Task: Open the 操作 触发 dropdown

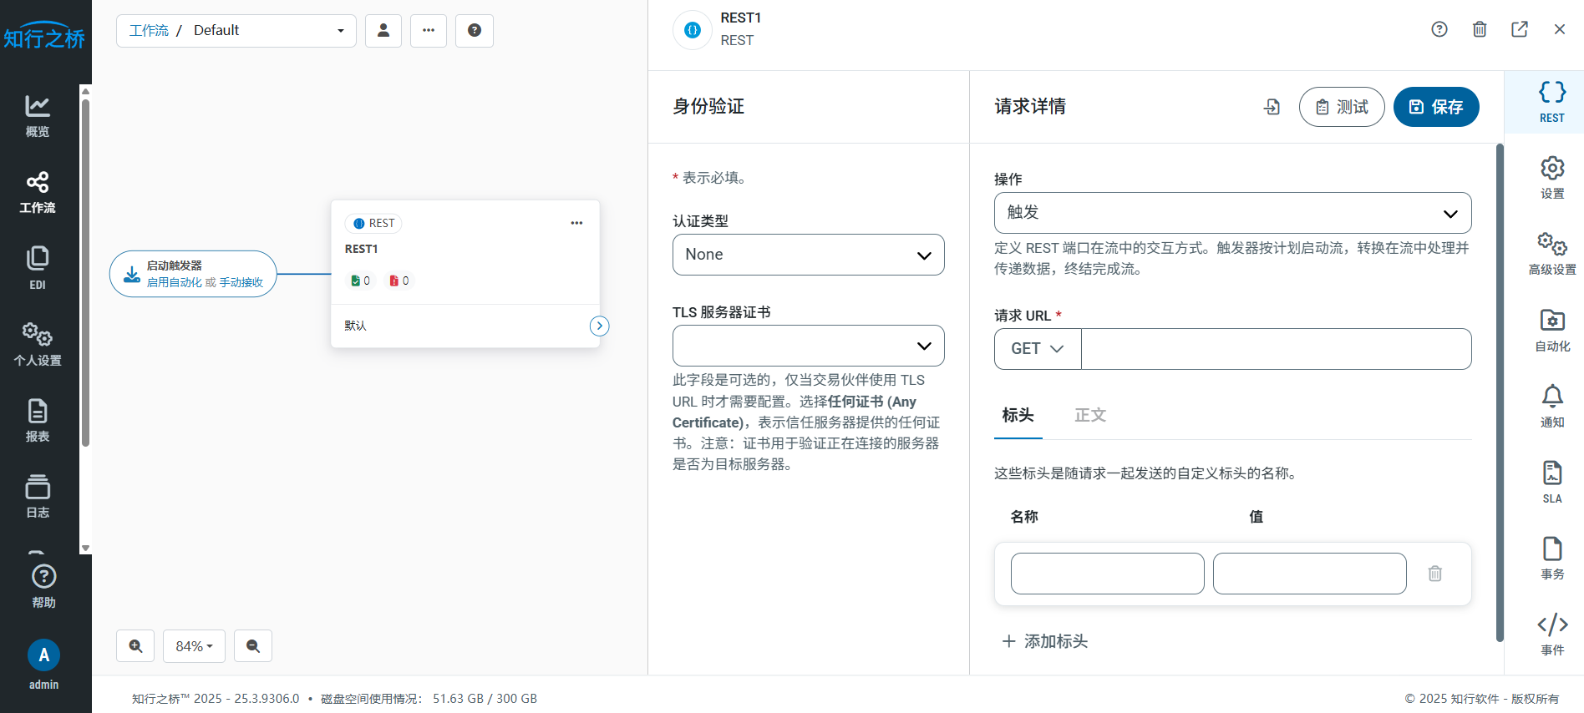Action: tap(1231, 213)
